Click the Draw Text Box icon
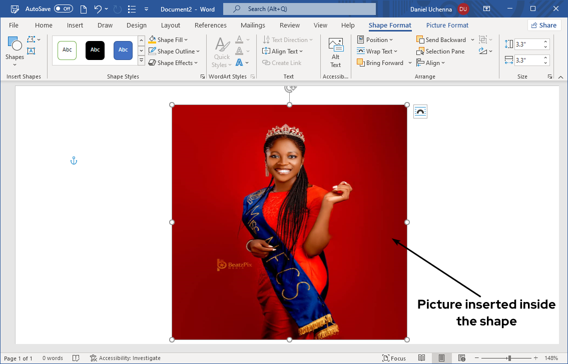This screenshot has width=568, height=364. tap(31, 51)
